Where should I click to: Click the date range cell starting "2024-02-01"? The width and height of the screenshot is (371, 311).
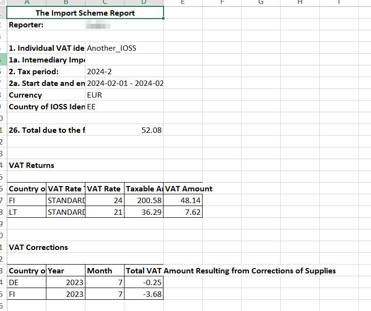(x=124, y=83)
